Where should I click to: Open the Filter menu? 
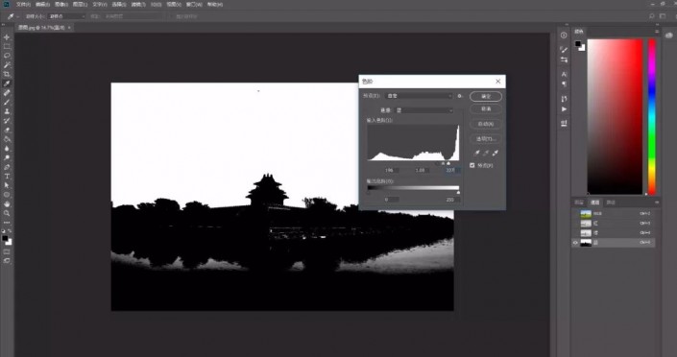click(137, 4)
